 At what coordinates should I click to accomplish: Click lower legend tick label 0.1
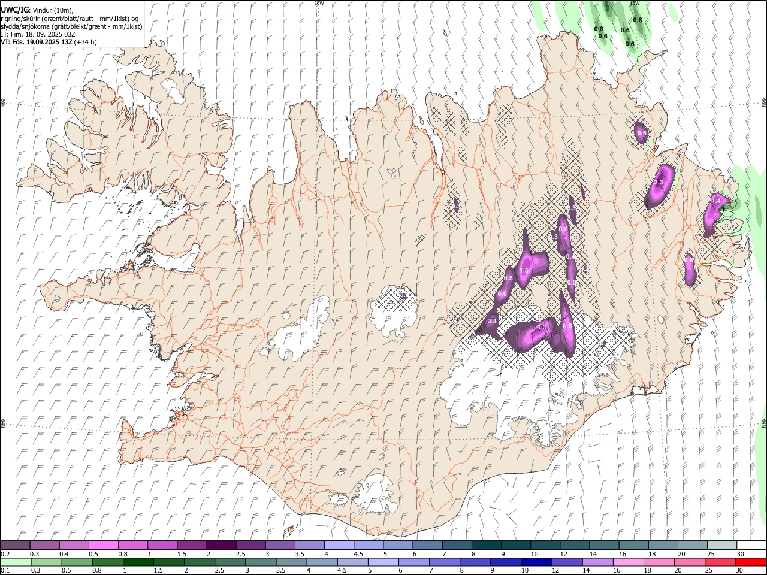5,571
